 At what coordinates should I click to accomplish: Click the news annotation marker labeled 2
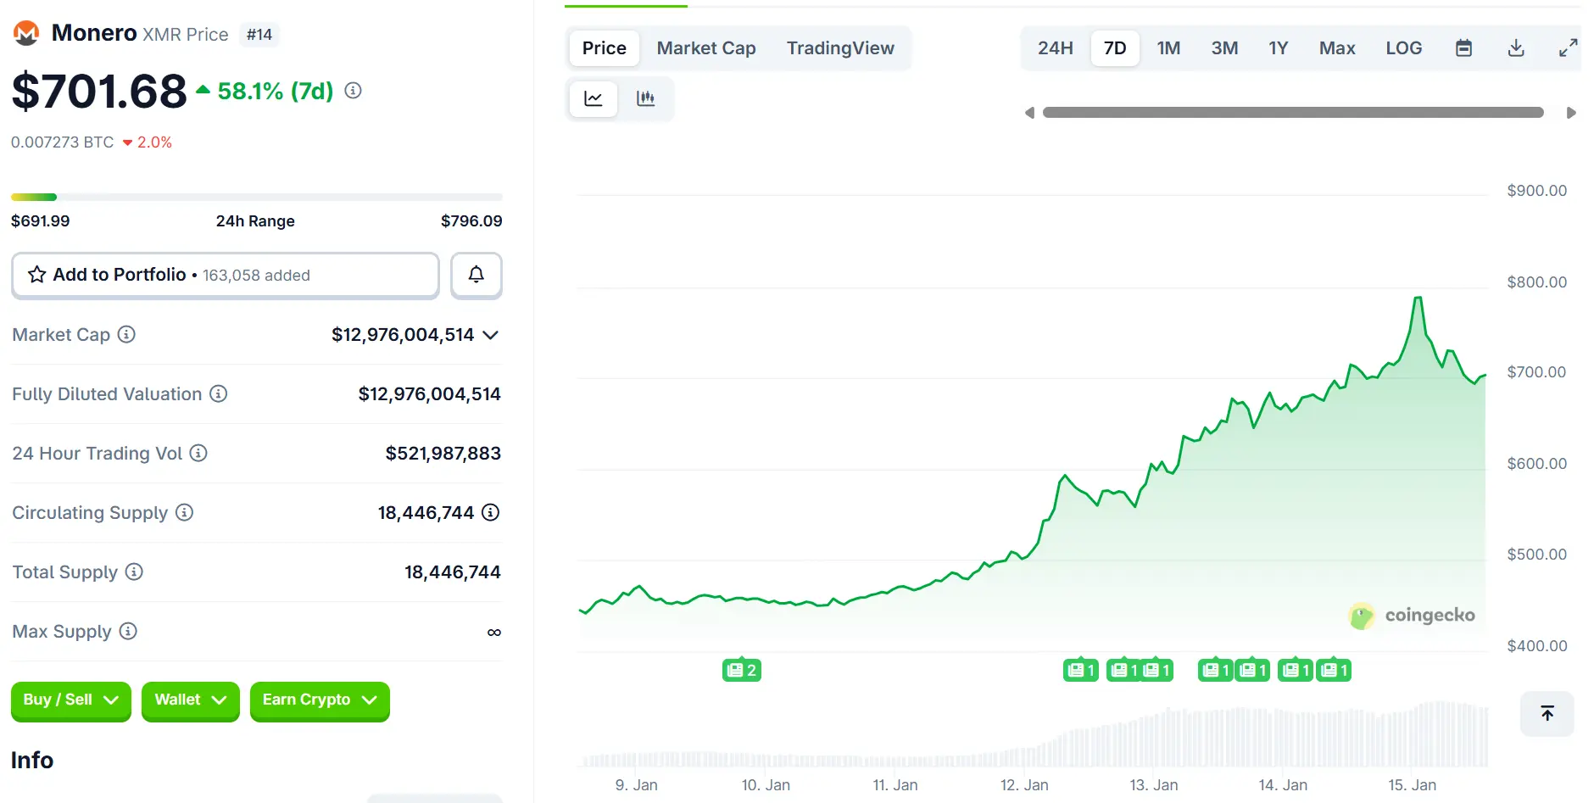(x=742, y=669)
